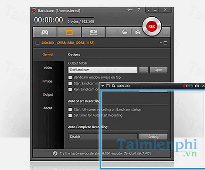Click the Open output folder button
Viewport: 205px width, 170px height.
[159, 70]
